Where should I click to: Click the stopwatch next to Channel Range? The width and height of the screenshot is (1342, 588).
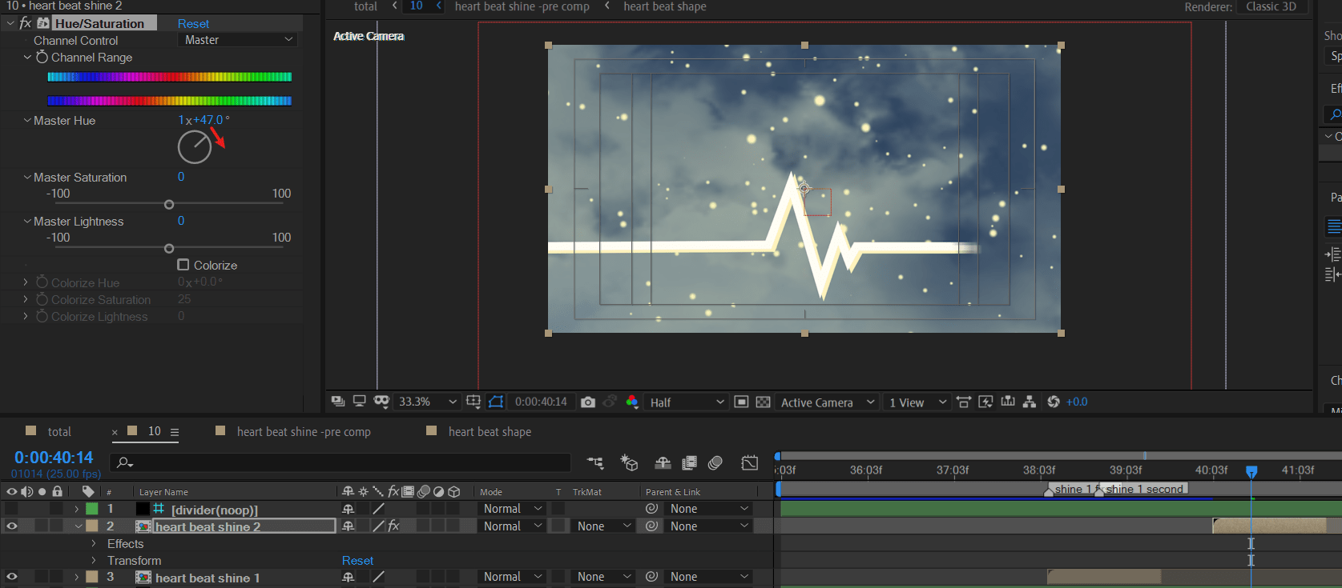coord(42,57)
